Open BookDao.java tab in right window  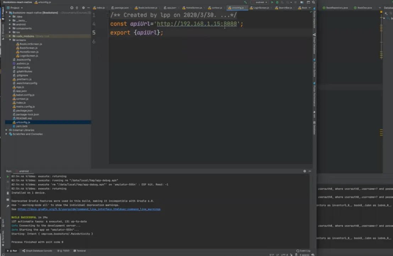tap(363, 8)
